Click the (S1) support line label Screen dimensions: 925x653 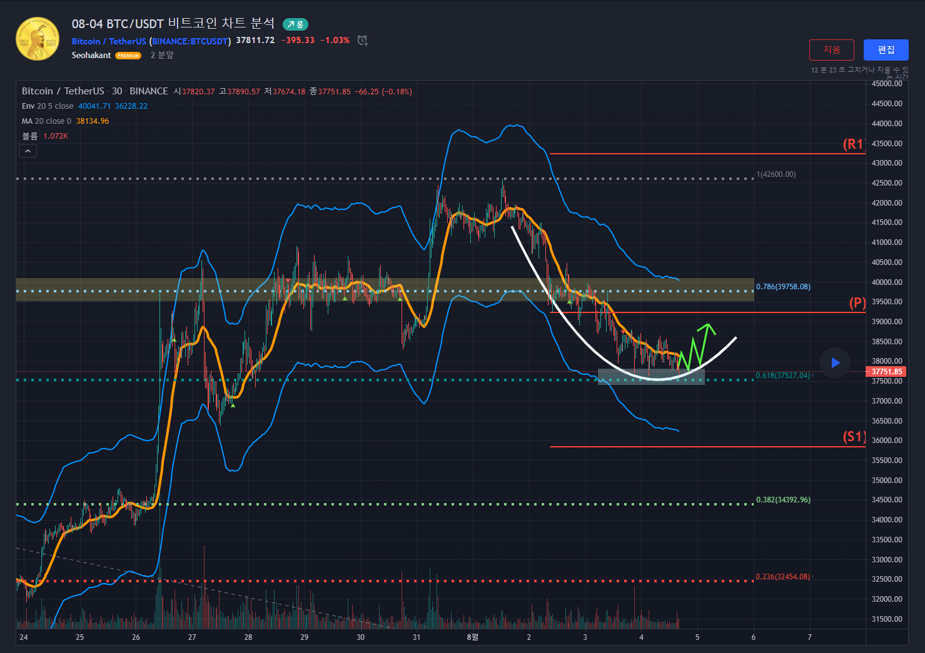pos(854,437)
